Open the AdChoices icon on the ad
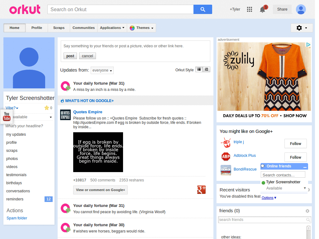 coord(308,45)
